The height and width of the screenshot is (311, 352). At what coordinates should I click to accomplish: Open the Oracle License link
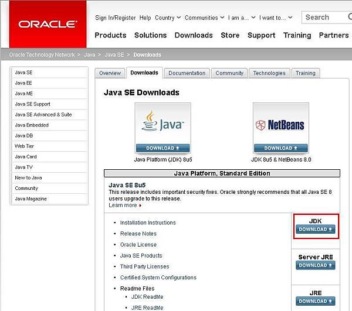138,245
